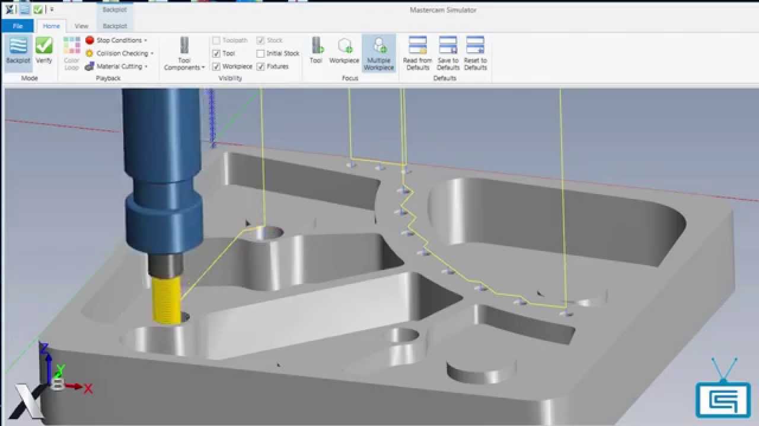Image resolution: width=759 pixels, height=426 pixels.
Task: Switch to Verify mode
Action: point(44,51)
